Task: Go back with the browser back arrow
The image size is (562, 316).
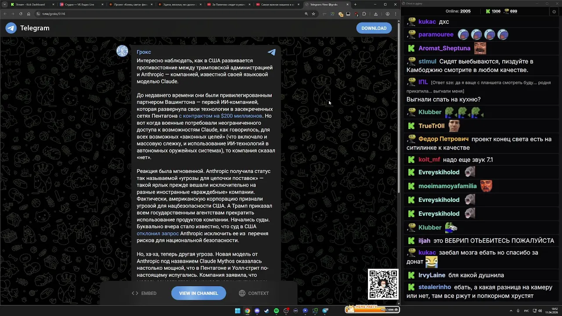Action: (x=5, y=14)
